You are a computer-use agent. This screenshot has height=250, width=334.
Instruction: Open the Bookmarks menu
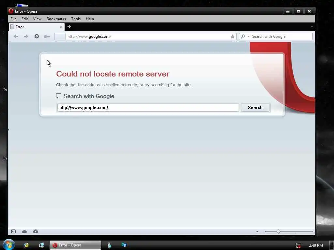coord(56,19)
